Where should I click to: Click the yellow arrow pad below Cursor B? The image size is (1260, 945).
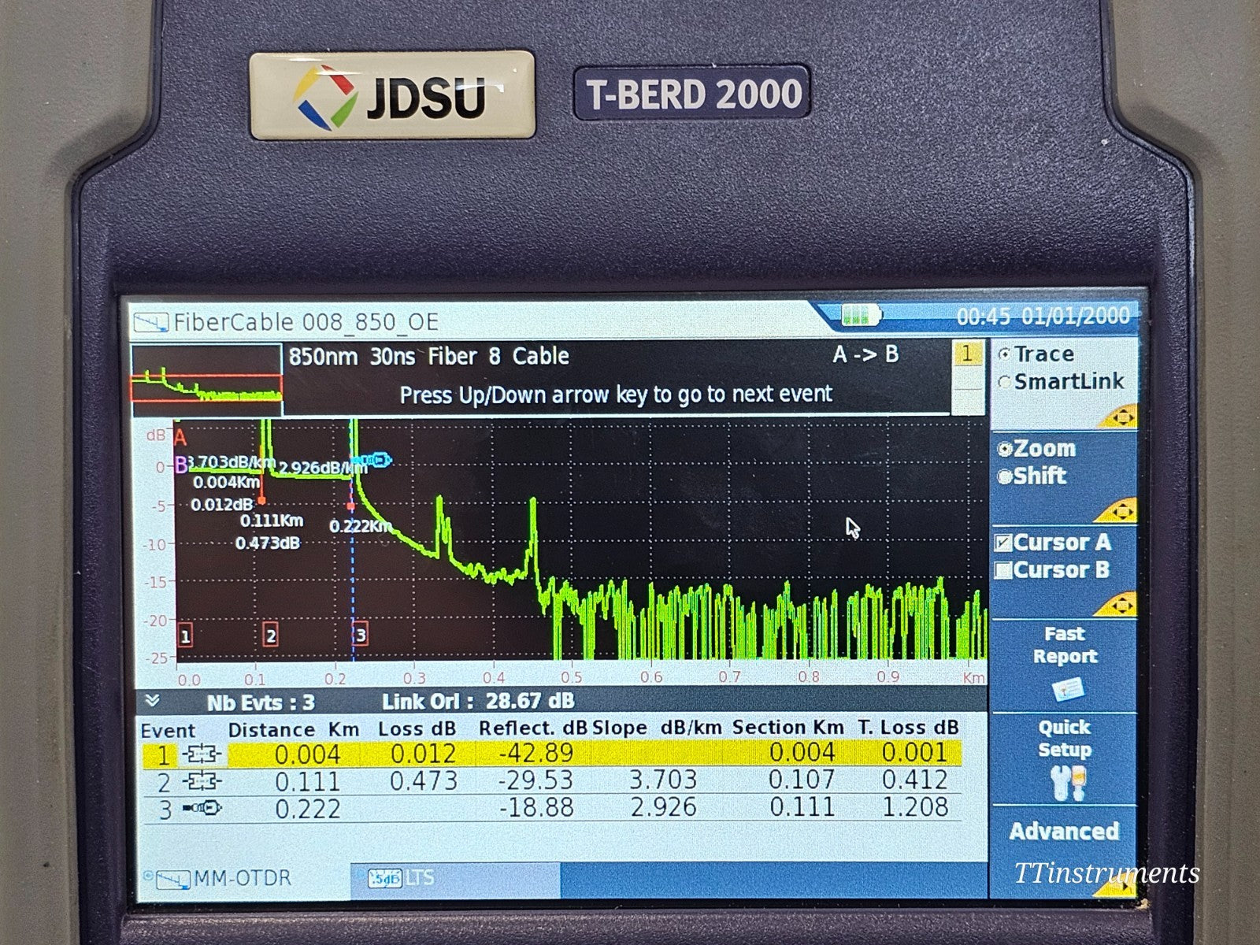[x=1124, y=605]
